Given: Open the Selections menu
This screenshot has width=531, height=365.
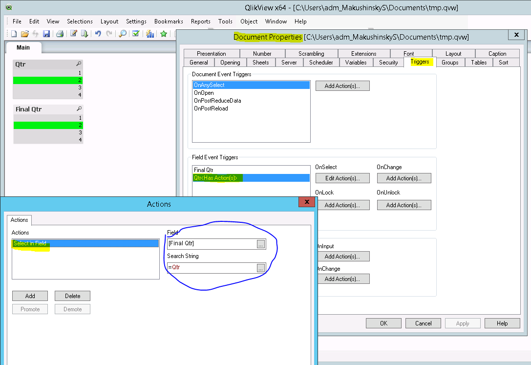Looking at the screenshot, I should (x=80, y=21).
